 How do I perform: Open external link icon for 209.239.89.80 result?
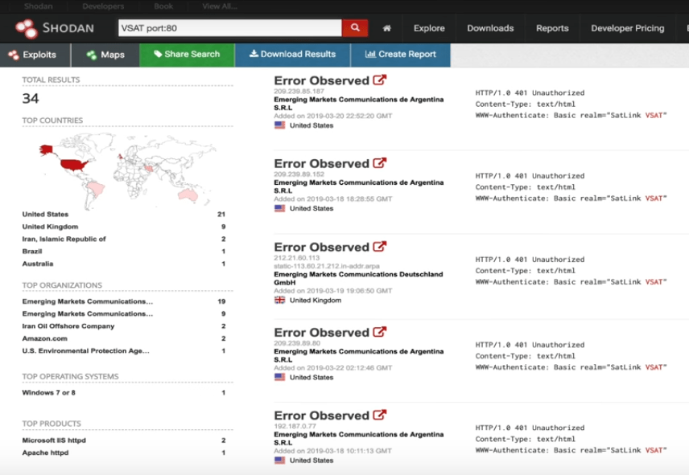[380, 332]
